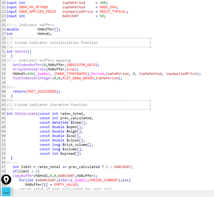214x197 pixels.
Task: Click 'Custom indicator iteration function' comment
Action: [51, 105]
